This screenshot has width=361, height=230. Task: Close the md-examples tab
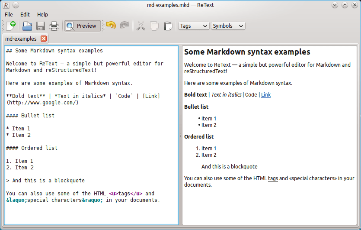tap(44, 39)
